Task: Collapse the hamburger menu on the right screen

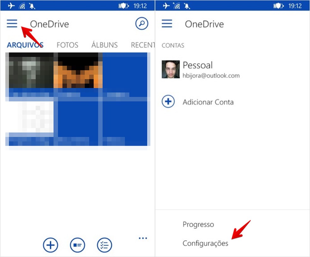Action: pos(167,23)
